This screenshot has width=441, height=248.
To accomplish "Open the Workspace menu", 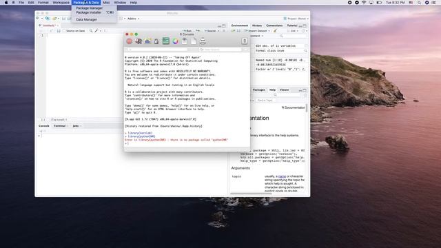I will coord(61,3).
